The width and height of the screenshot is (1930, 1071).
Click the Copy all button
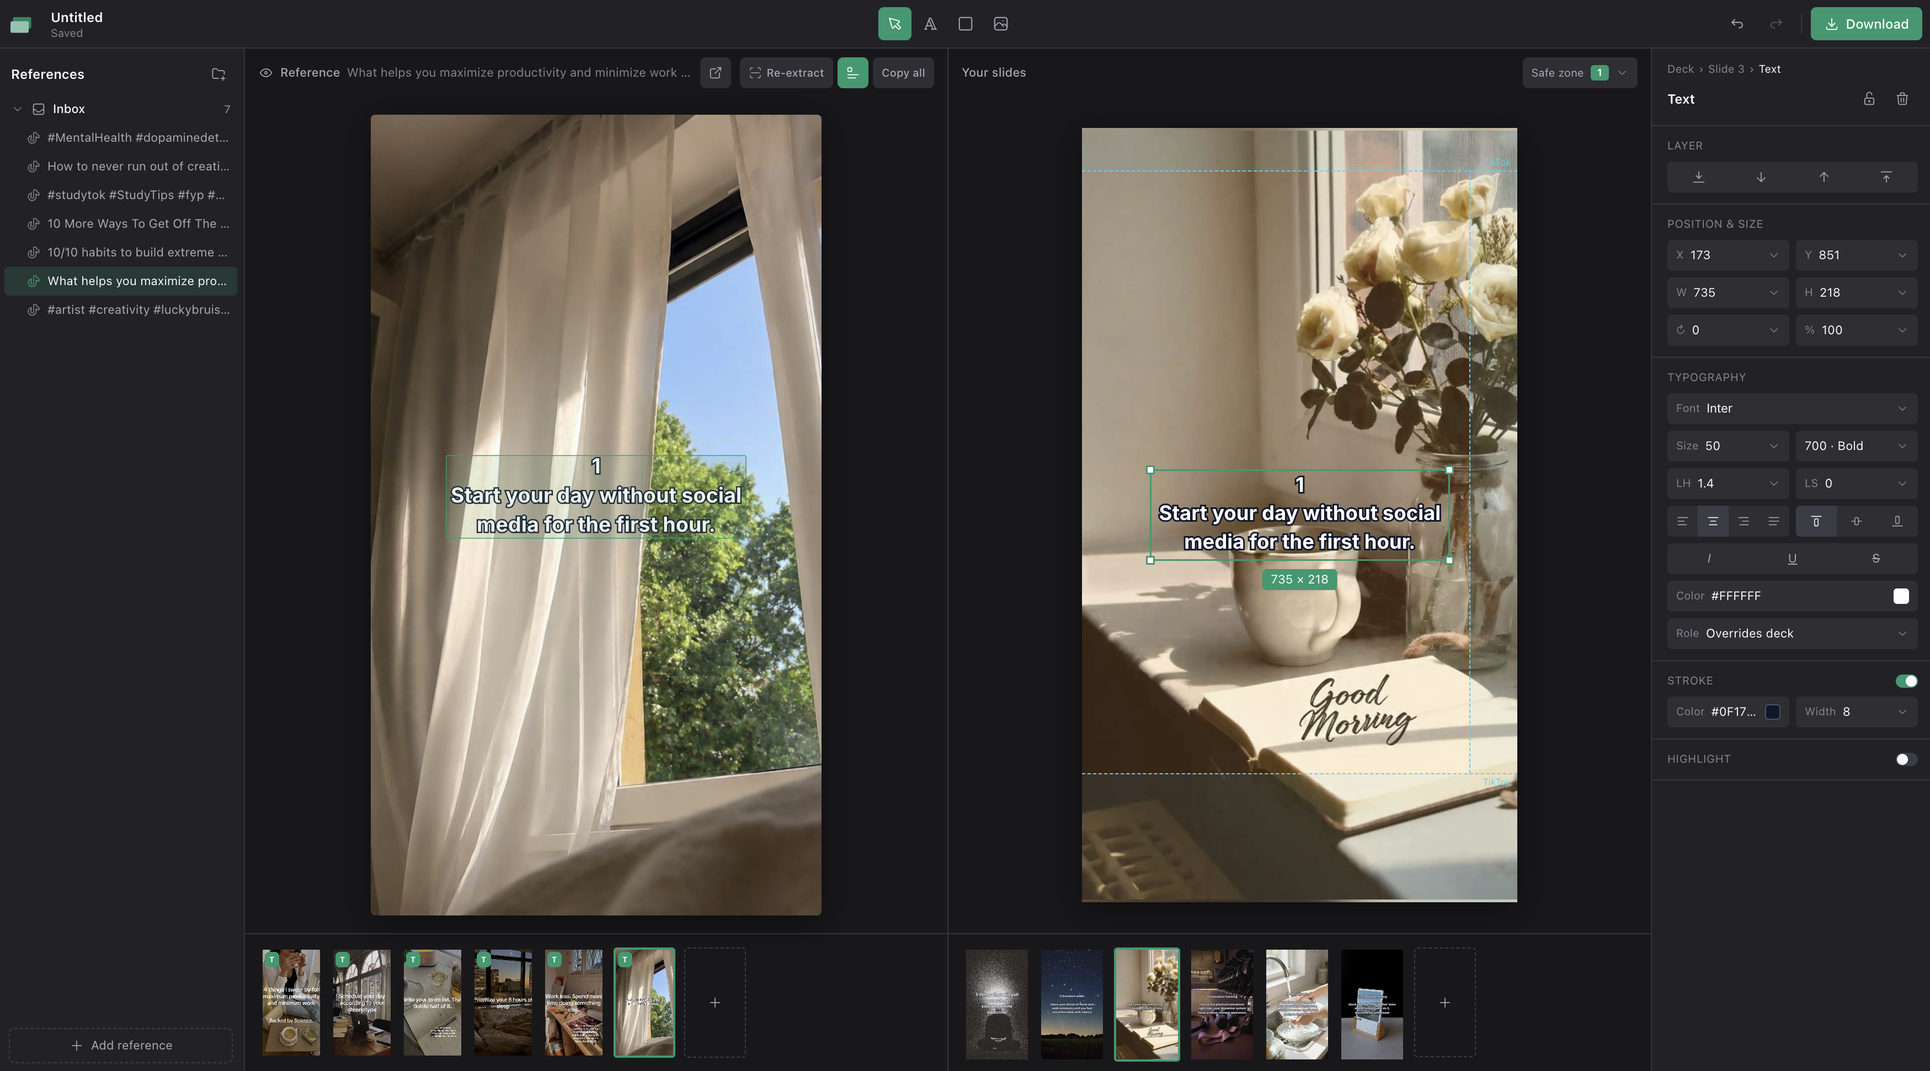pos(903,73)
